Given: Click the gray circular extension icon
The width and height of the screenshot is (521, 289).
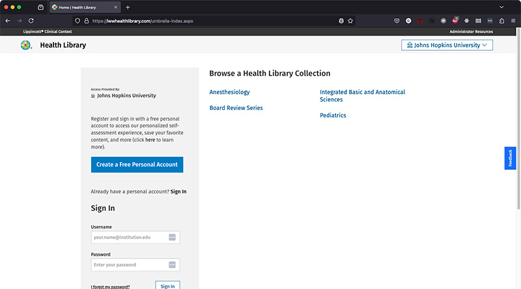Looking at the screenshot, I should 444,21.
